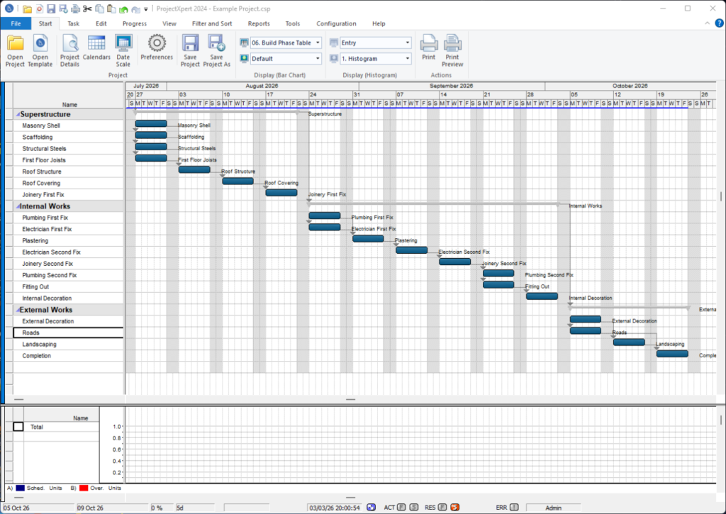Image resolution: width=726 pixels, height=514 pixels.
Task: Switch to the Filter and Sort tab
Action: coord(212,23)
